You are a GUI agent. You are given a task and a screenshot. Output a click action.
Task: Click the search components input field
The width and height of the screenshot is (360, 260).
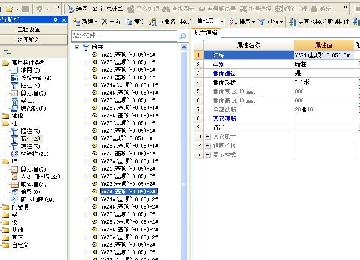pos(124,36)
